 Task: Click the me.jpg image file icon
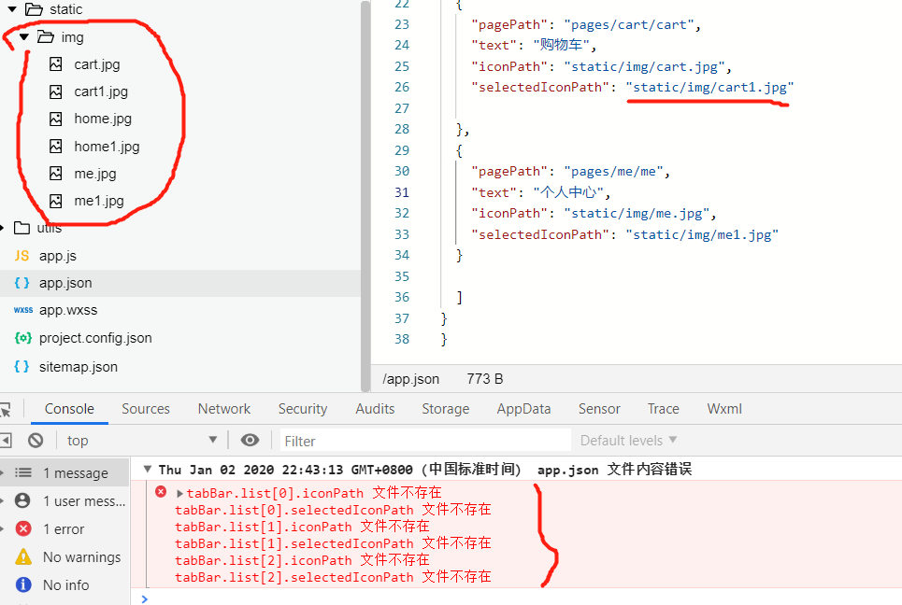tap(56, 174)
